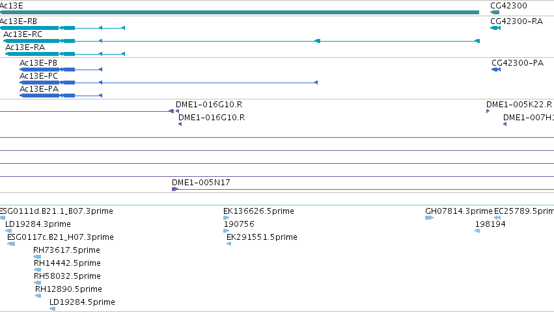Select the lower DME1-016G10.R arrow marker
The image size is (554, 312).
tap(180, 124)
